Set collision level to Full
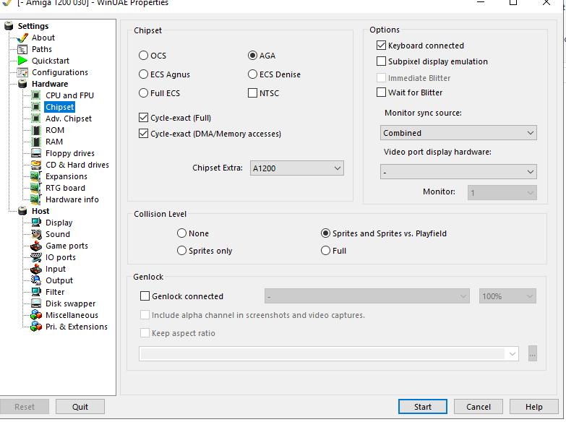 [325, 251]
